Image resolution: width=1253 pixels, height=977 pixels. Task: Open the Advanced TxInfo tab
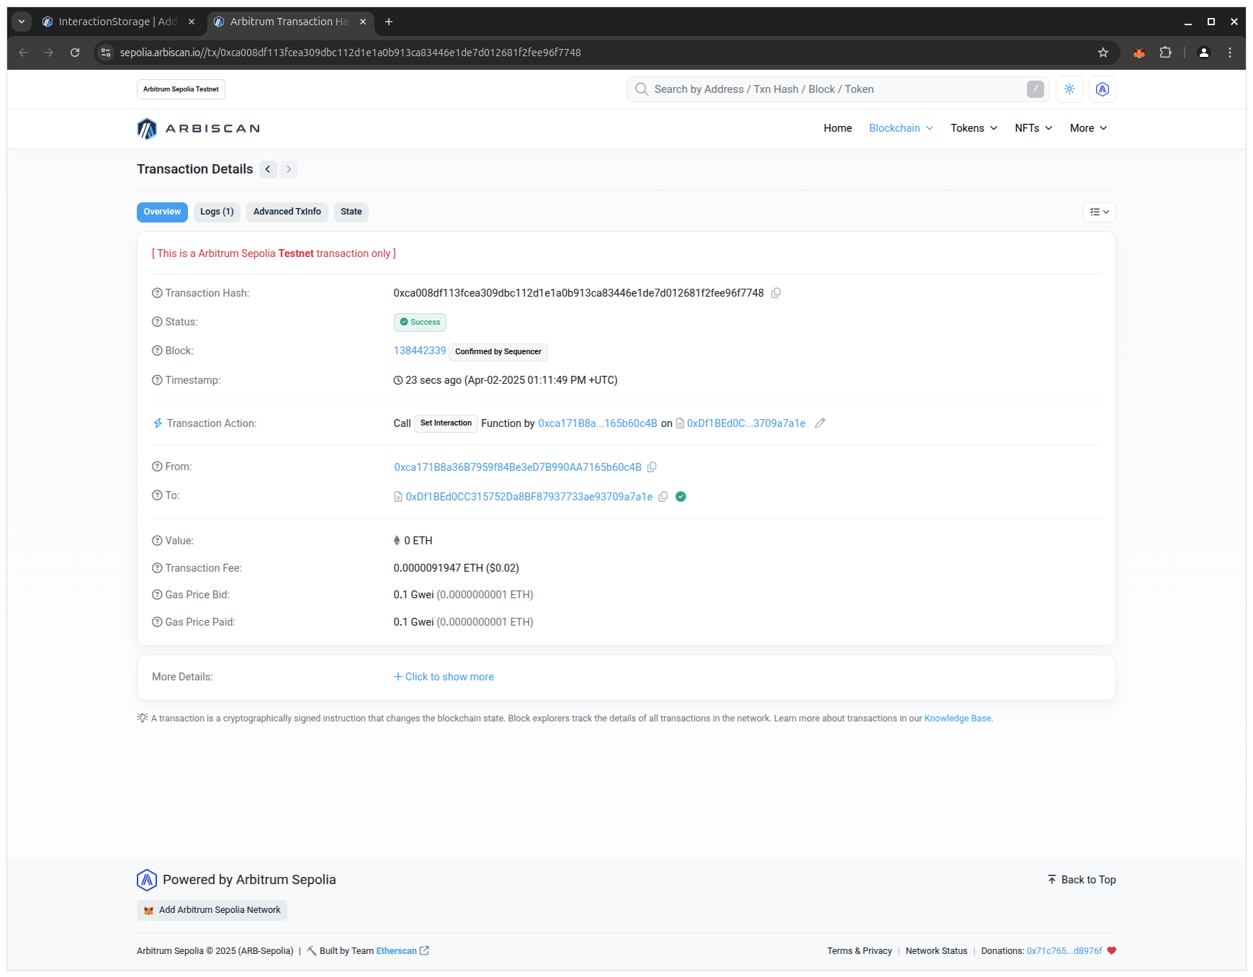(287, 212)
